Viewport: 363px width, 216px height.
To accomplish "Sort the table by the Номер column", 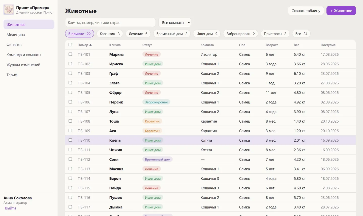I will pyautogui.click(x=85, y=45).
